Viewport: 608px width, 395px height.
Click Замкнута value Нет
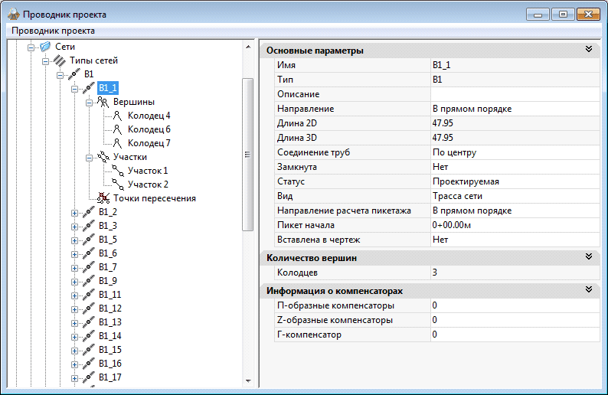515,167
